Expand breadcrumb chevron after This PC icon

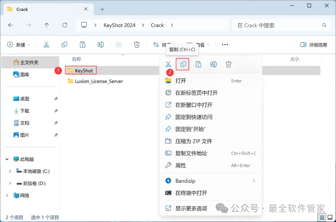point(96,25)
